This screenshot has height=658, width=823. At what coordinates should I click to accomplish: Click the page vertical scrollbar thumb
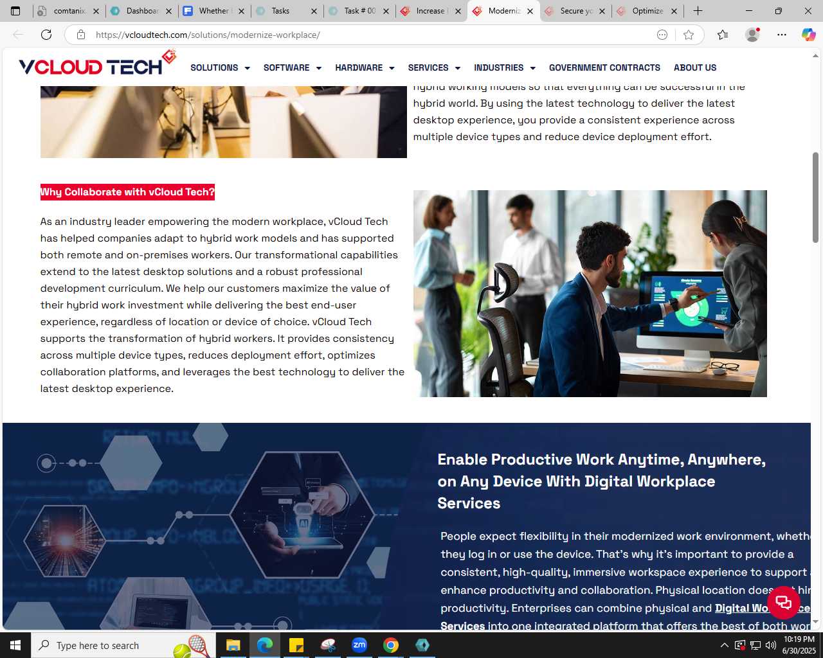tap(815, 197)
